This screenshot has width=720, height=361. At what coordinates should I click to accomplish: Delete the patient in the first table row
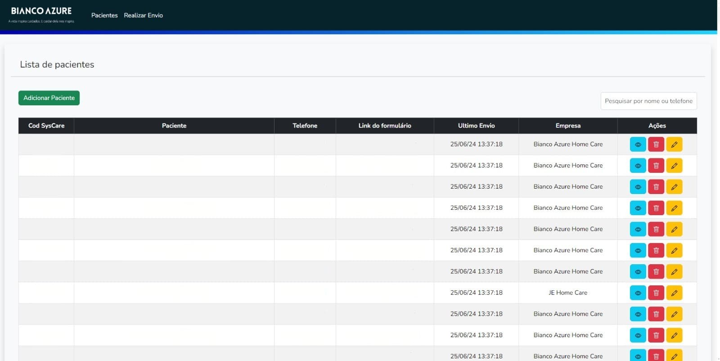click(x=656, y=144)
